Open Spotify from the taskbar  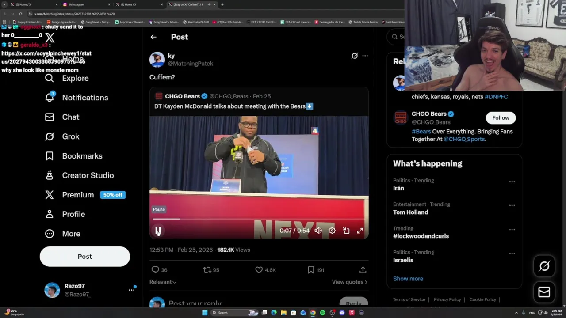coord(322,313)
